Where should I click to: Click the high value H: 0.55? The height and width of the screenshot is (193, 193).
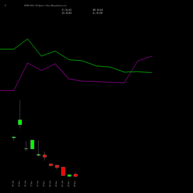coord(98,10)
